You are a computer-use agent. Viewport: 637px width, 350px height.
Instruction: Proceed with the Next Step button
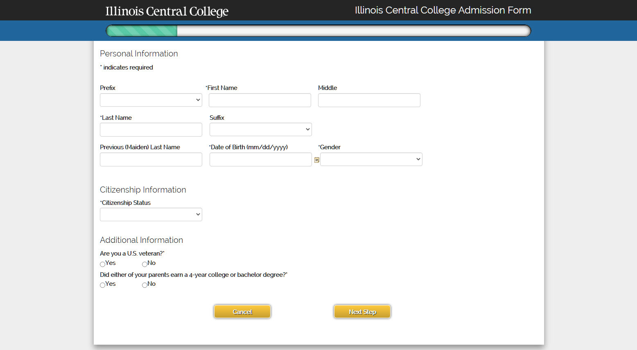[x=362, y=312]
